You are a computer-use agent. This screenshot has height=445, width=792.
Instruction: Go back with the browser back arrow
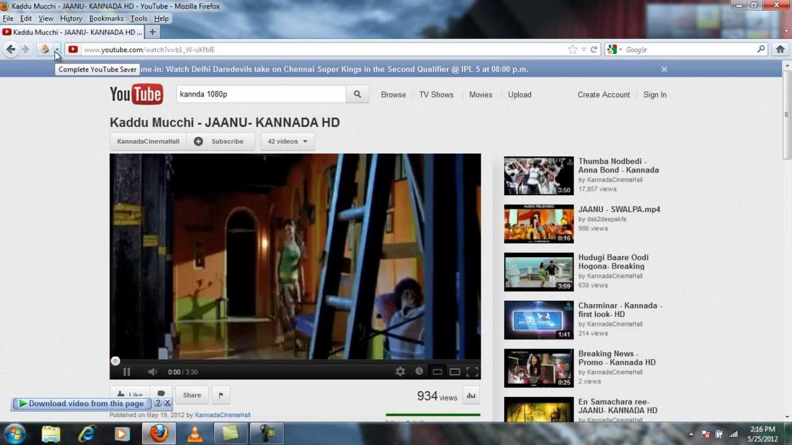[x=11, y=49]
